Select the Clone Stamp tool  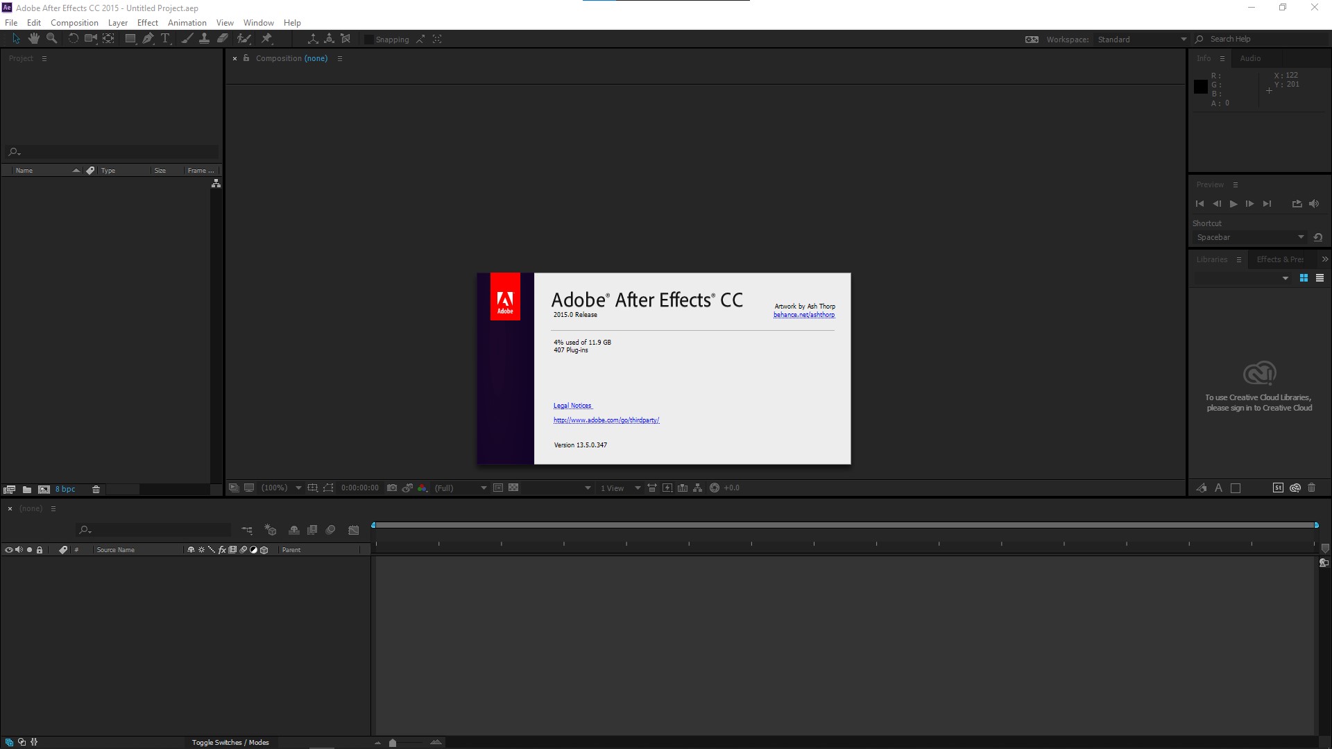pos(204,39)
